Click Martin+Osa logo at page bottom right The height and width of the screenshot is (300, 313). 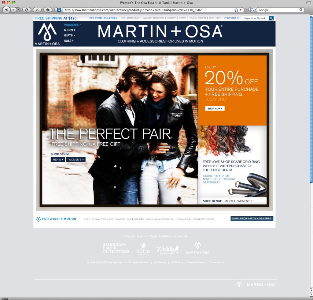tap(256, 284)
